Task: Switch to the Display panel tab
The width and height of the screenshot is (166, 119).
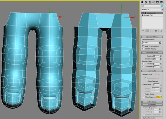Action: (158, 2)
